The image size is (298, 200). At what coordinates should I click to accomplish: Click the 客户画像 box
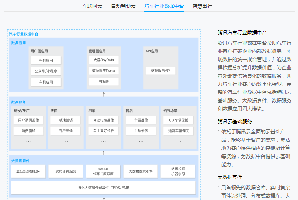click(66, 131)
